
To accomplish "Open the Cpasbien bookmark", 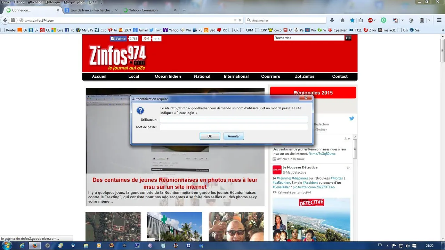I will (337, 30).
